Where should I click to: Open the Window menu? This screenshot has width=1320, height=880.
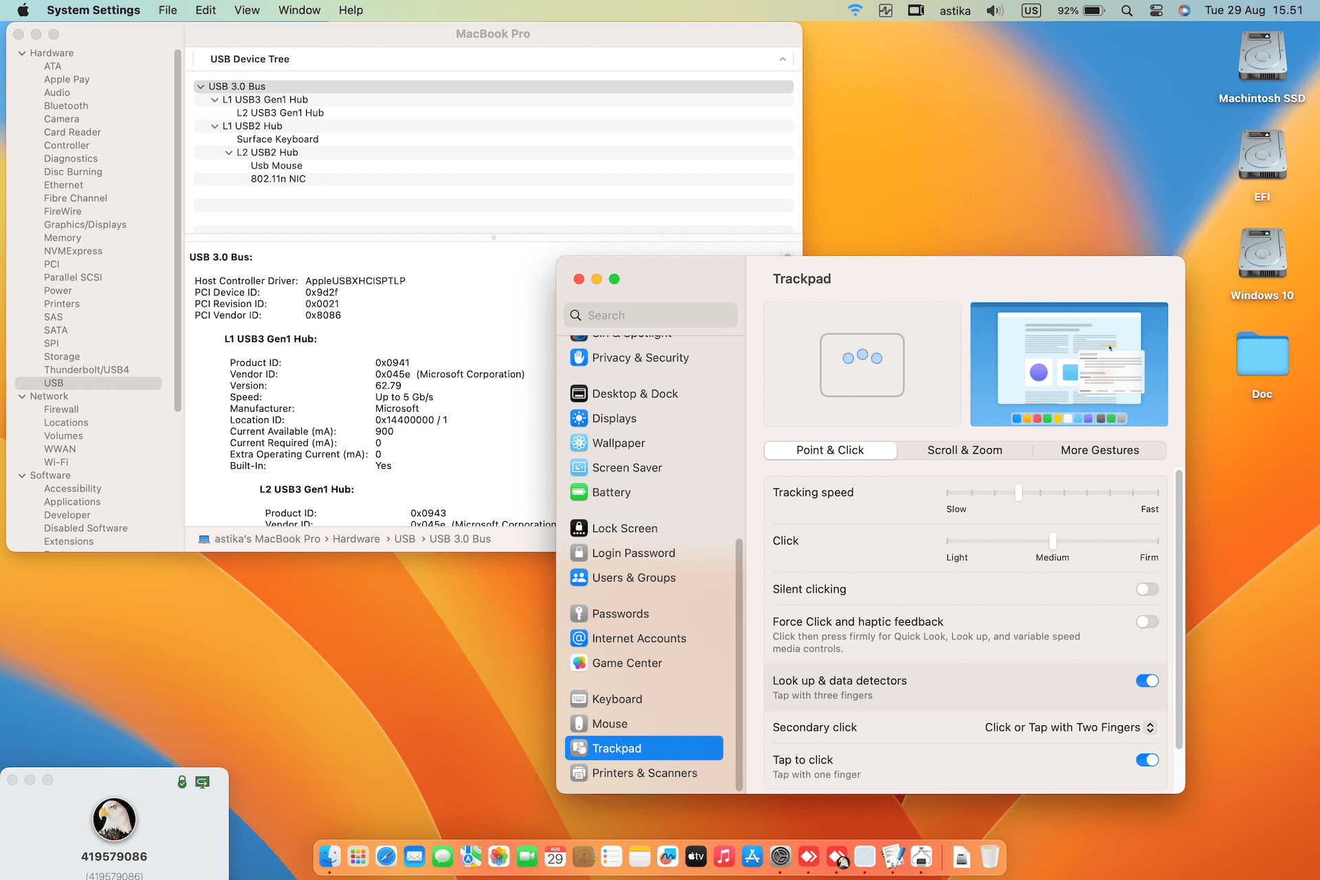coord(298,10)
